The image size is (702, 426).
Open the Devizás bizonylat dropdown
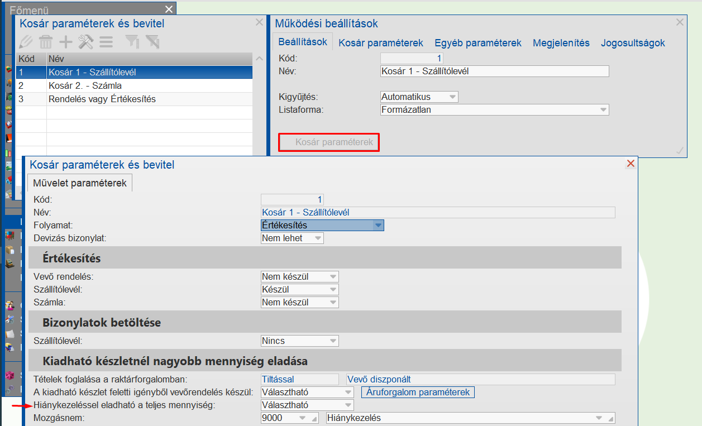tap(293, 238)
